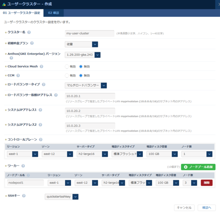Show help for Cloud Service Mesh
Viewport: 220px width, 212px height.
click(x=41, y=67)
